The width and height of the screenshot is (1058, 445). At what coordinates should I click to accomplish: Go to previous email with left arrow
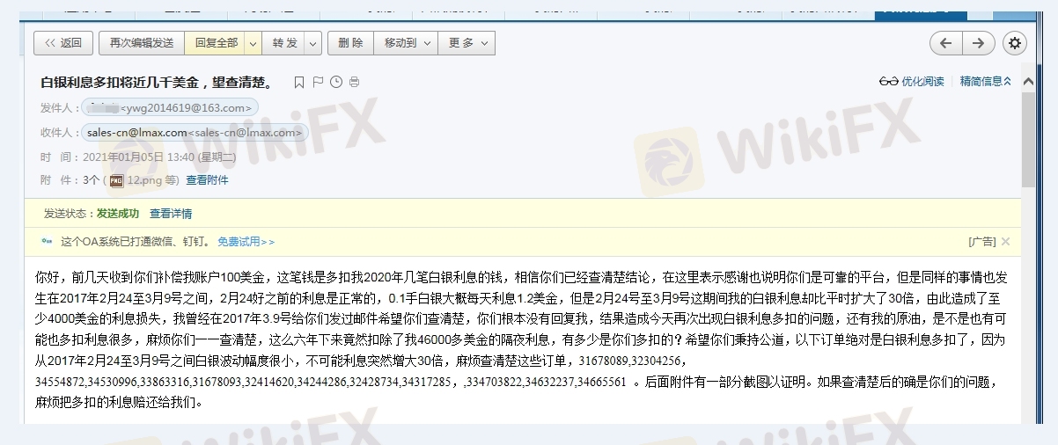tap(945, 43)
